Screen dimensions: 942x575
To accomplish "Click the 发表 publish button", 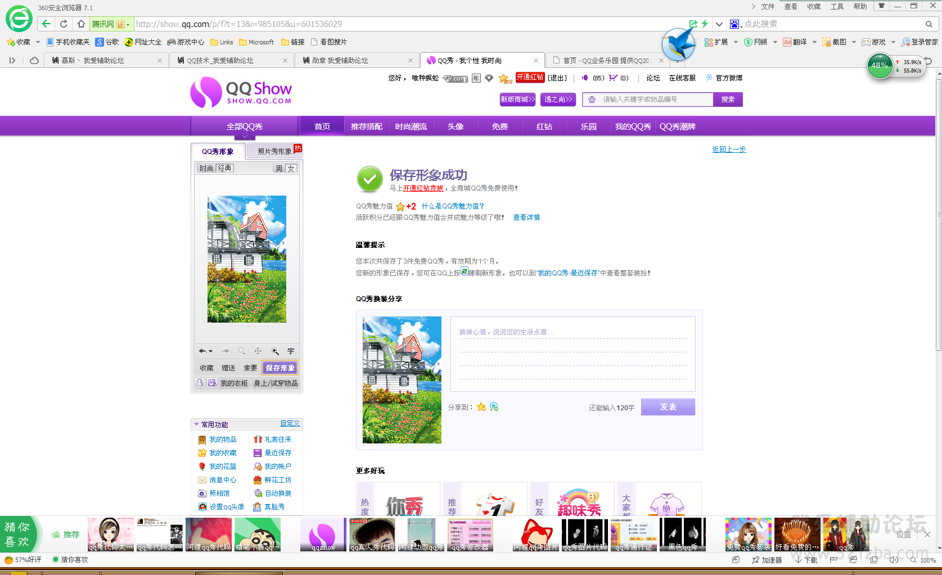I will coord(668,407).
